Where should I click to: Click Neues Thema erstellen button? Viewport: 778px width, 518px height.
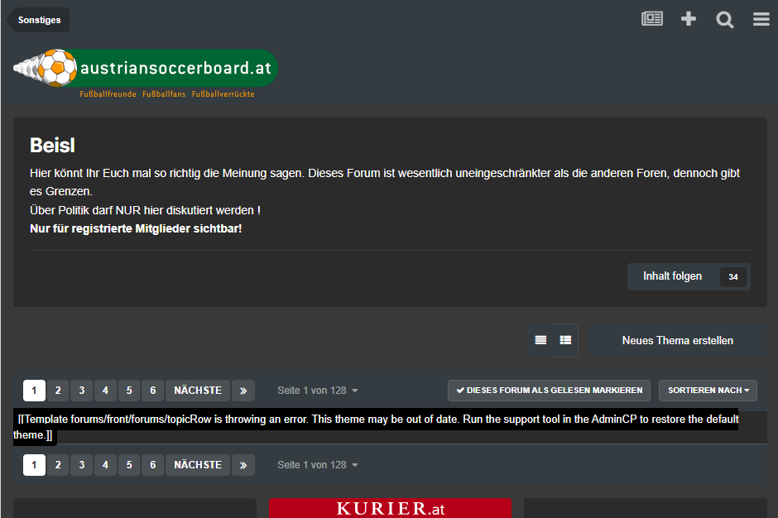pyautogui.click(x=677, y=340)
